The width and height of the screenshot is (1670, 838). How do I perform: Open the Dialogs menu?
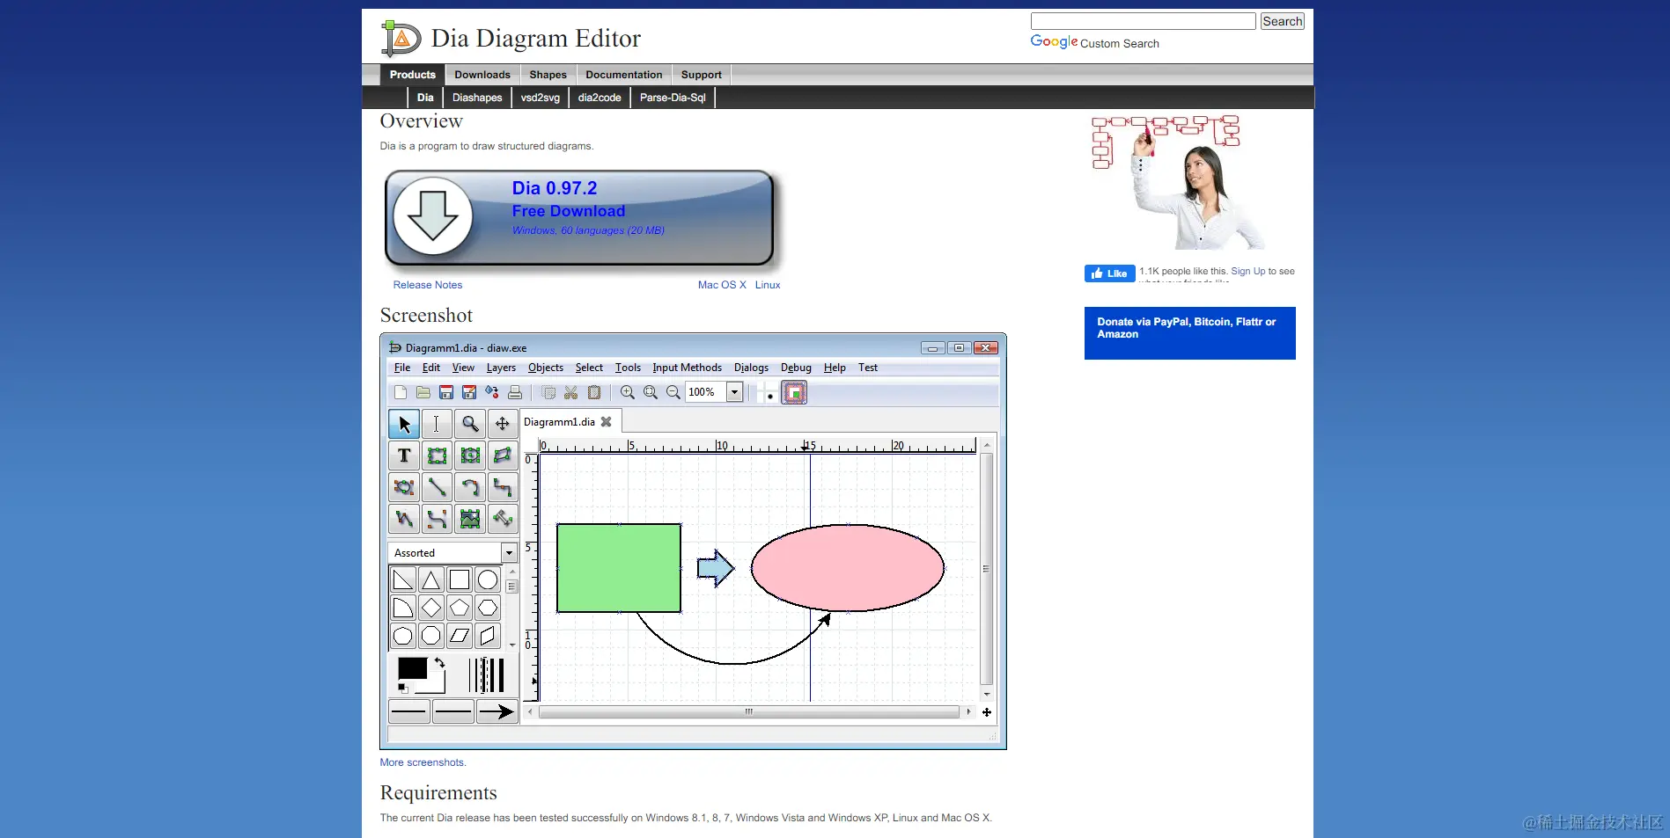pos(751,368)
